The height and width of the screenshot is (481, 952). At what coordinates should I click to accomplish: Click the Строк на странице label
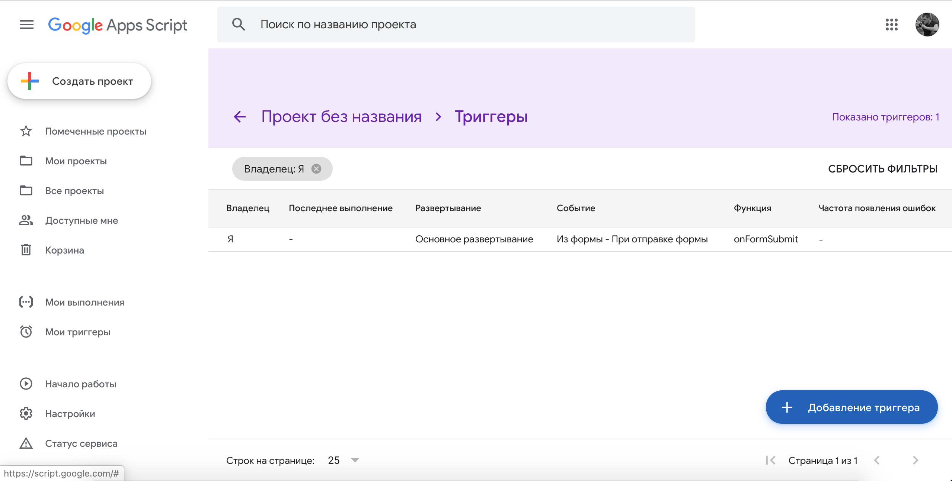(270, 461)
